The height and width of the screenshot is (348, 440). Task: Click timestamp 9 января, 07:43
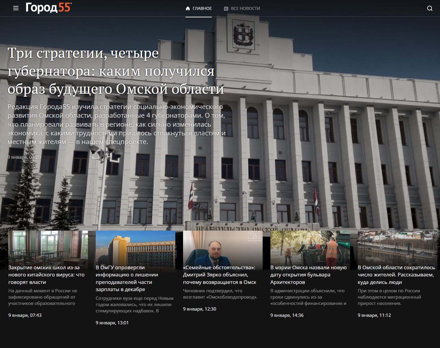point(25,315)
